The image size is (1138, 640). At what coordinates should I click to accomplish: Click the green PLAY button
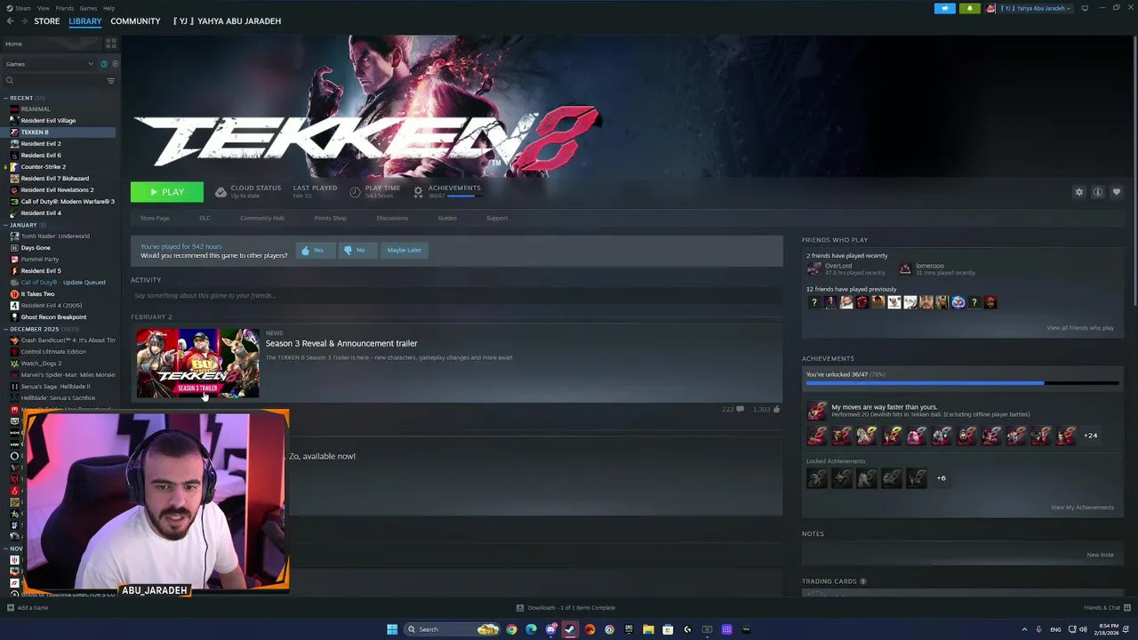coord(167,192)
